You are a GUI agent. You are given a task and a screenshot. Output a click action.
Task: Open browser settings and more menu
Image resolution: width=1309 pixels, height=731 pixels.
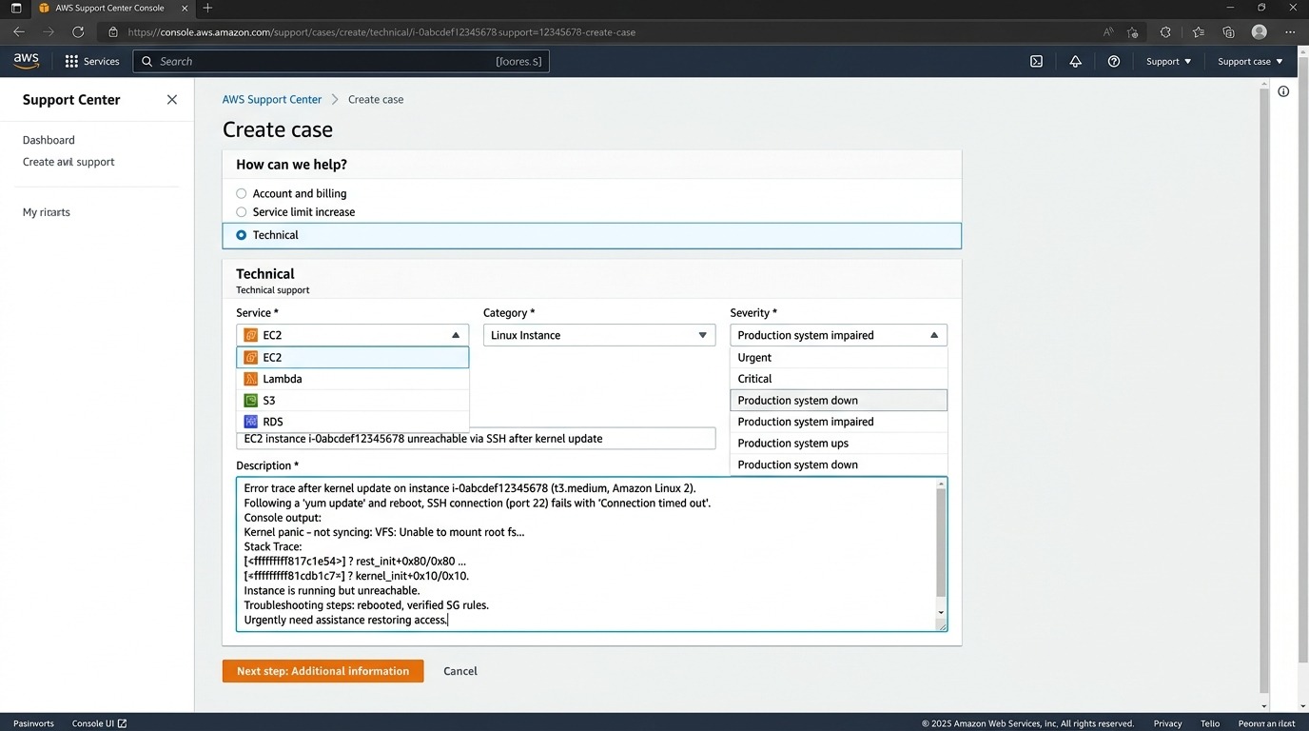click(1291, 31)
